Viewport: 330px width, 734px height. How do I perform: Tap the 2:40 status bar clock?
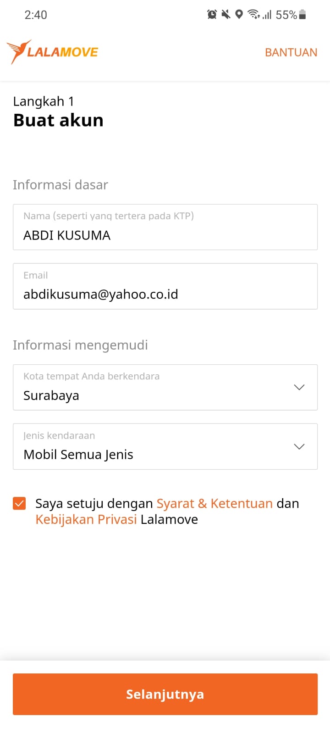point(36,15)
